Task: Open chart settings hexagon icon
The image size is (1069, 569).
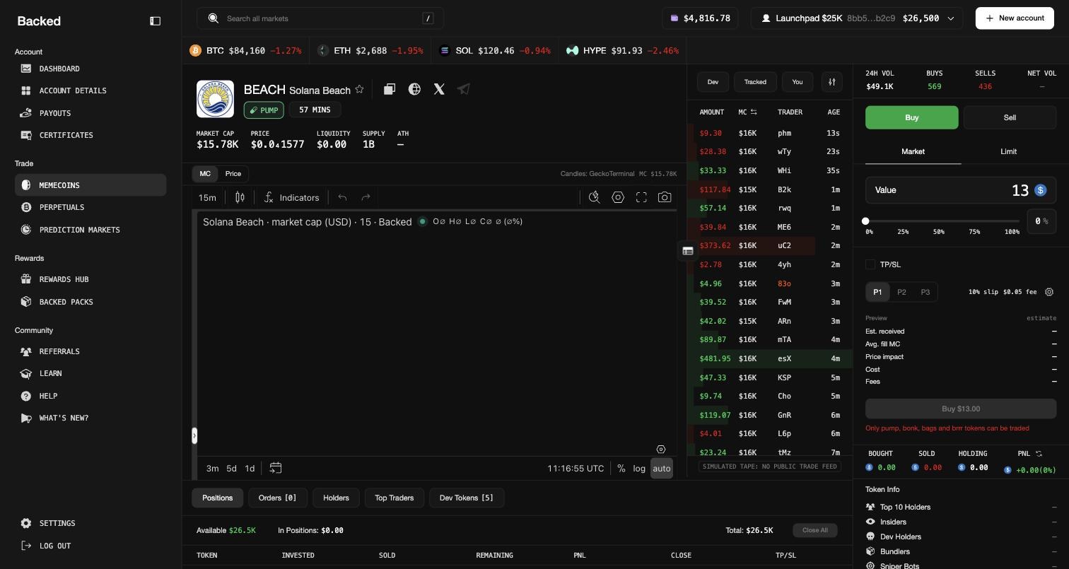Action: pos(618,198)
